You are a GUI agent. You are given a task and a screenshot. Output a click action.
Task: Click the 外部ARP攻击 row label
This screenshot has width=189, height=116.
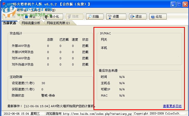pyautogui.click(x=21, y=46)
